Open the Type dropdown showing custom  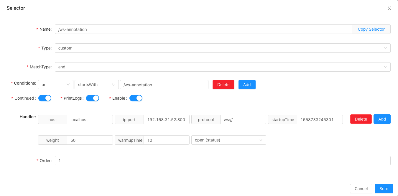click(223, 48)
